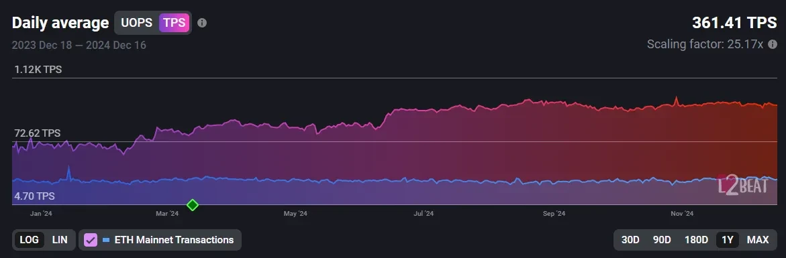
Task: Change the chart scale to LIN
Action: [x=60, y=240]
